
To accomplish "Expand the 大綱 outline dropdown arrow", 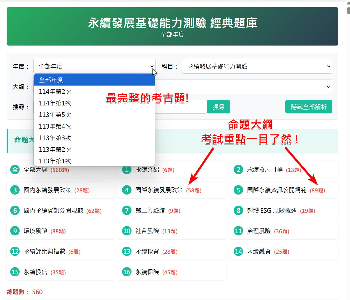I will click(329, 87).
